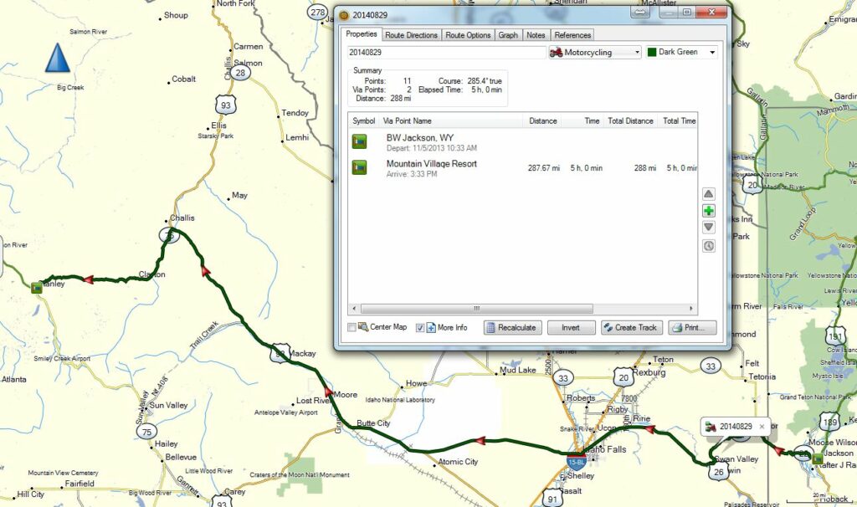Click the route name field containing 20140829
This screenshot has width=857, height=507.
446,53
